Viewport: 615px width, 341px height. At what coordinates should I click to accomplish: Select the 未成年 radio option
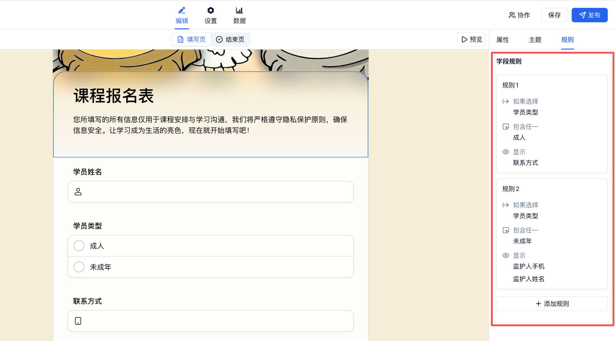[79, 267]
